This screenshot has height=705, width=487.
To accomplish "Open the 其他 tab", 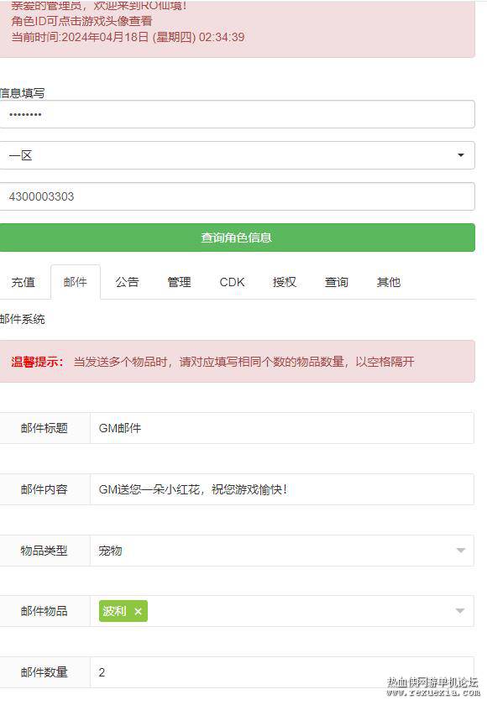I will point(389,282).
